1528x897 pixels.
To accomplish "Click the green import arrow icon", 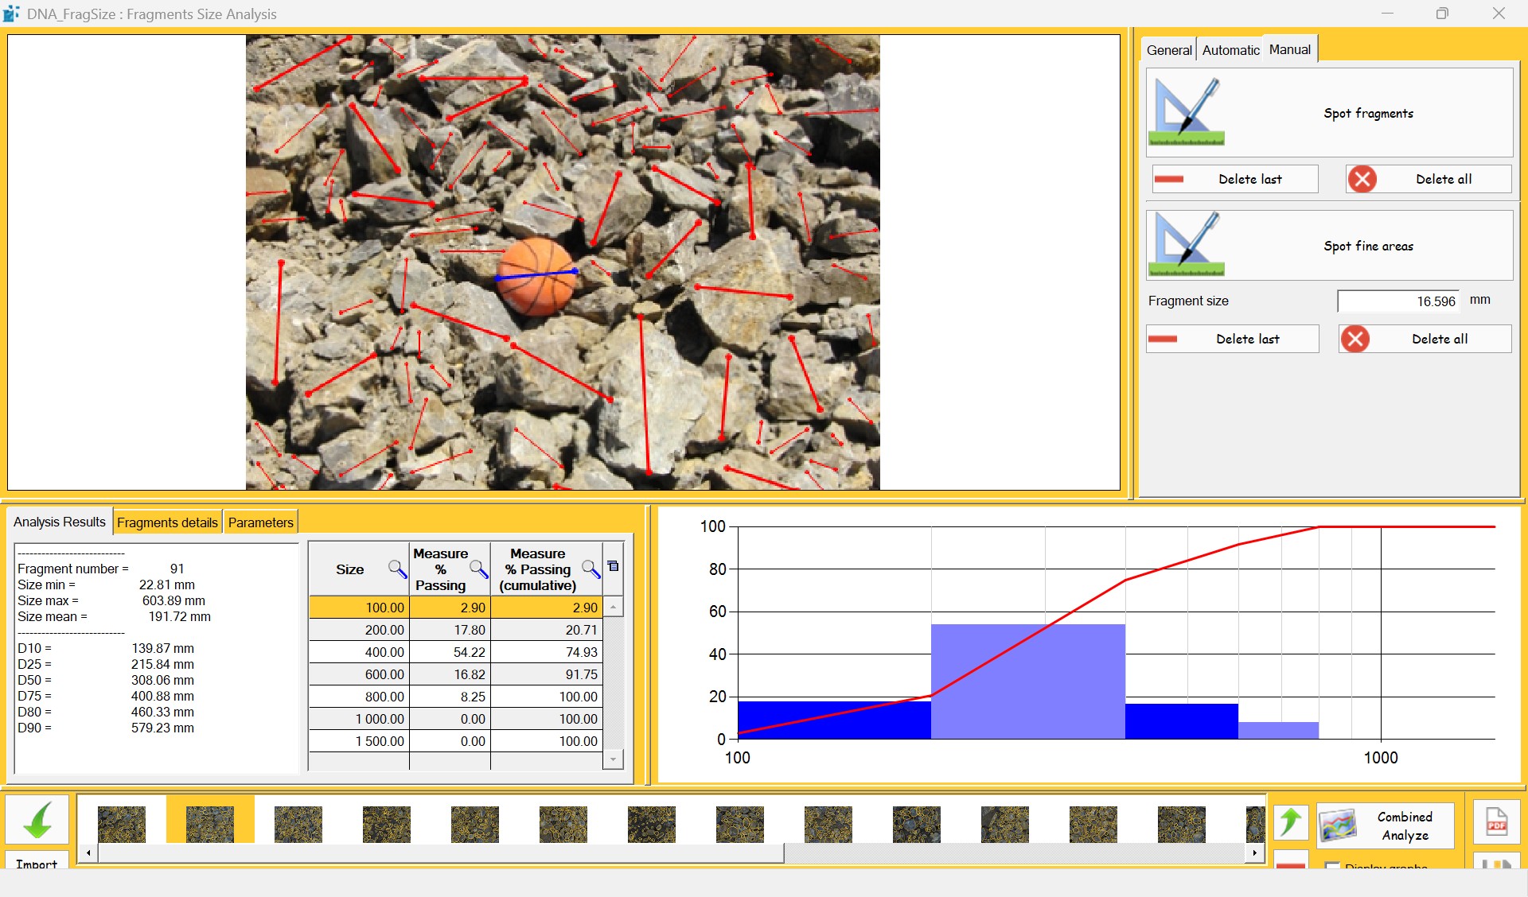I will [x=37, y=821].
